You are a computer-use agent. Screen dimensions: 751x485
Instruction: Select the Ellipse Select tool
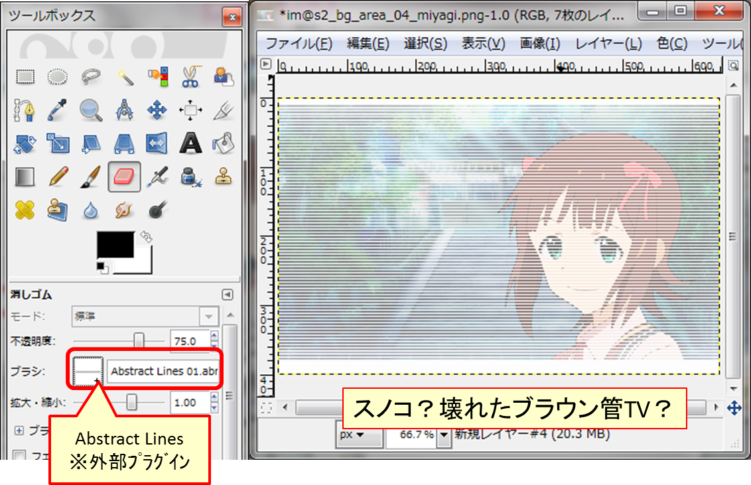[x=58, y=76]
